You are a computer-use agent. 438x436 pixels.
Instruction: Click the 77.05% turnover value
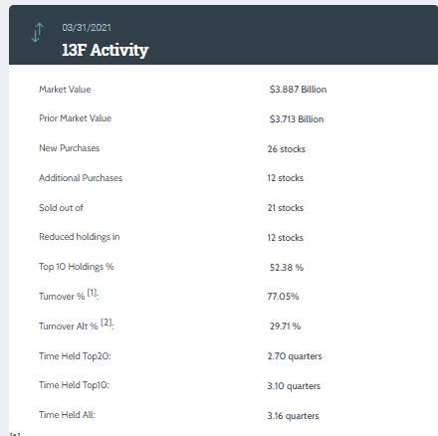[283, 296]
